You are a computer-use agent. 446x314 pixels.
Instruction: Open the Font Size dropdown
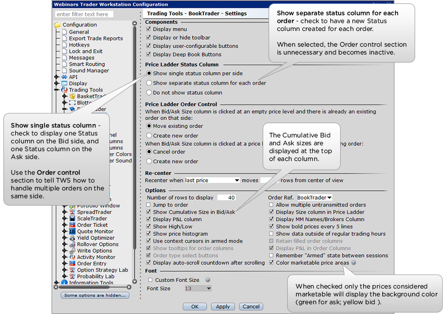[198, 288]
